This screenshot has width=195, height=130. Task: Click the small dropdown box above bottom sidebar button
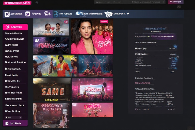click(x=13, y=117)
